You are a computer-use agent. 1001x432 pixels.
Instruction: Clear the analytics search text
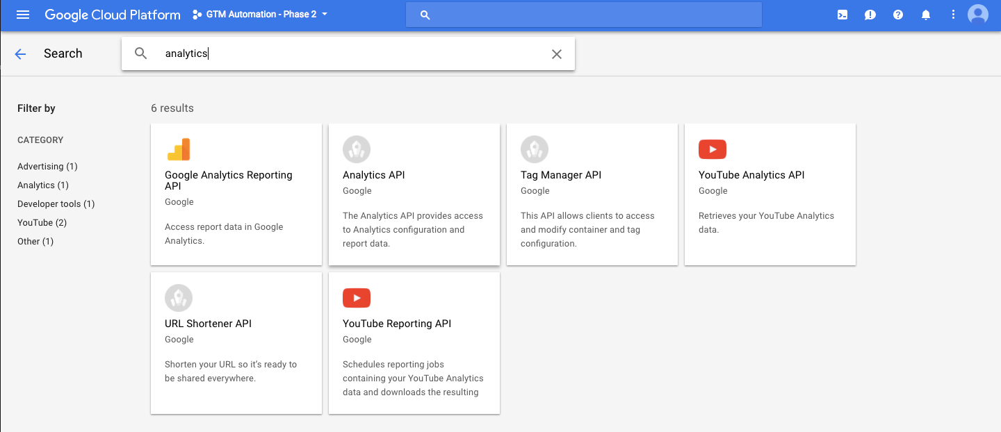557,53
